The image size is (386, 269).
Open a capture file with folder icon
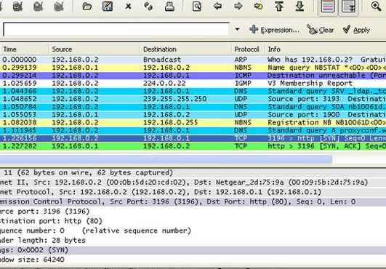[x=87, y=6]
